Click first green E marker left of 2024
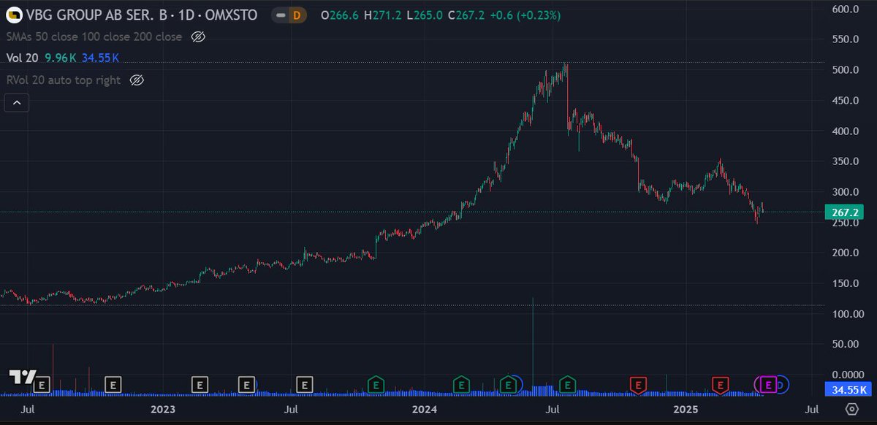The height and width of the screenshot is (425, 877). tap(376, 384)
